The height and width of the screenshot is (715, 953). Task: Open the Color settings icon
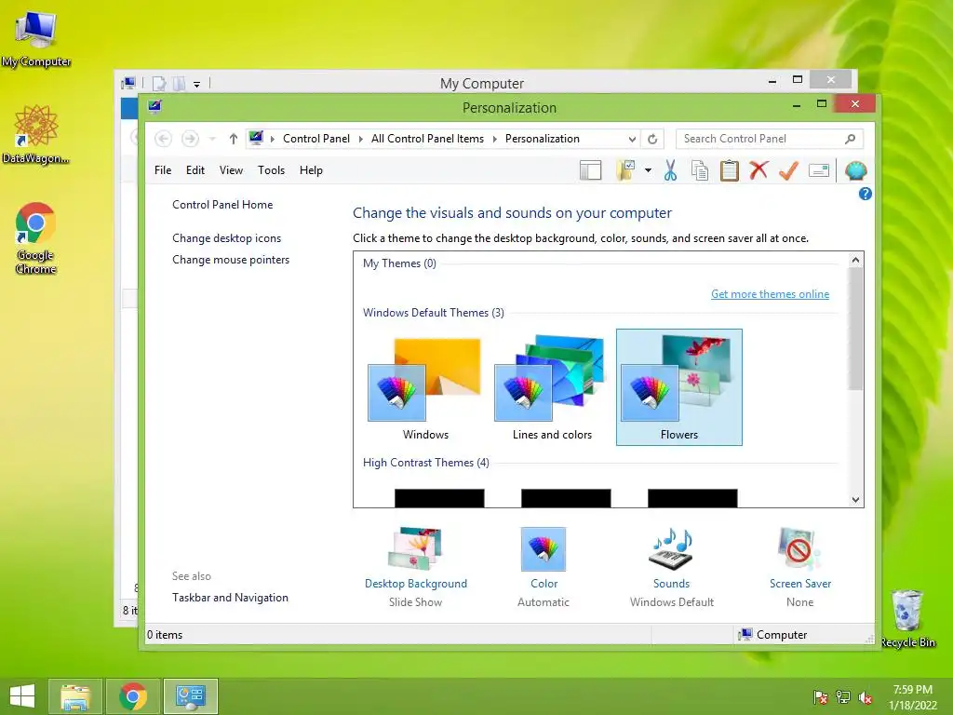pyautogui.click(x=544, y=548)
